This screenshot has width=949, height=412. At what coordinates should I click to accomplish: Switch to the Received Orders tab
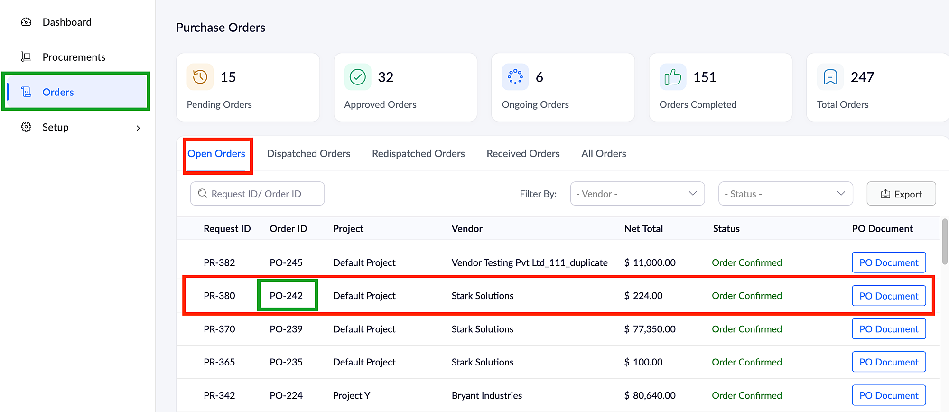pos(523,154)
